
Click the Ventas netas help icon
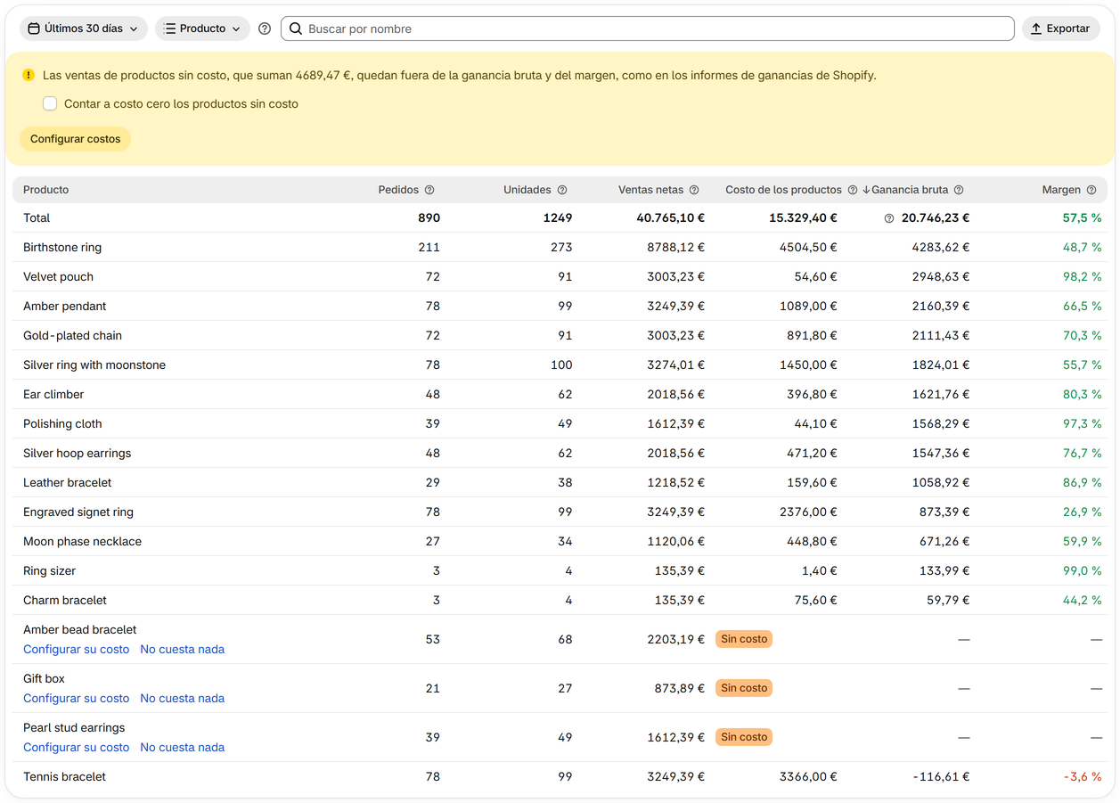[x=694, y=190]
